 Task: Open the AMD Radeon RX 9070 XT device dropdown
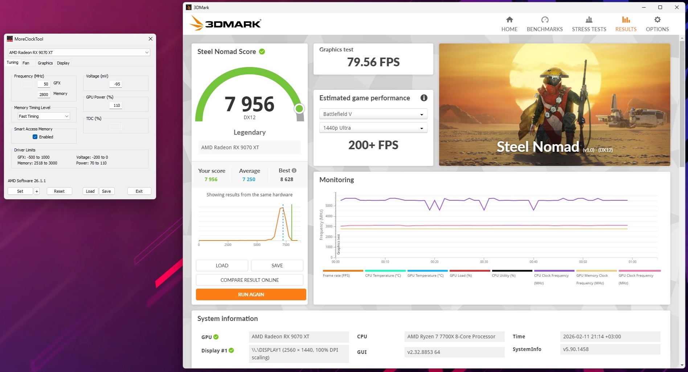[79, 53]
